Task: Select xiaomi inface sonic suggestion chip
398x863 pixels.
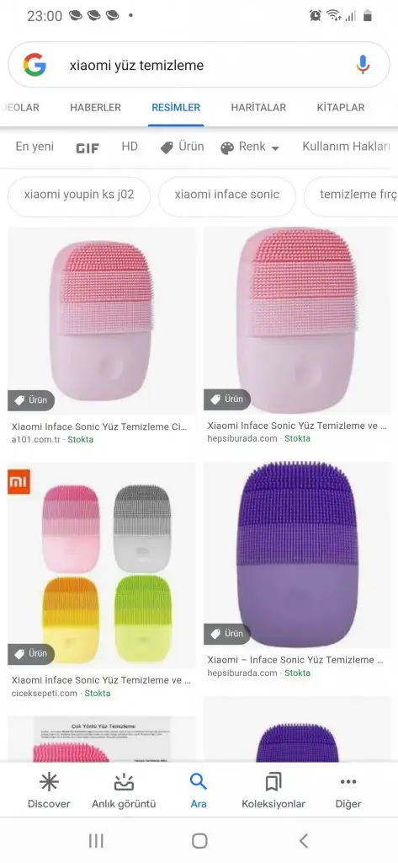Action: point(227,195)
